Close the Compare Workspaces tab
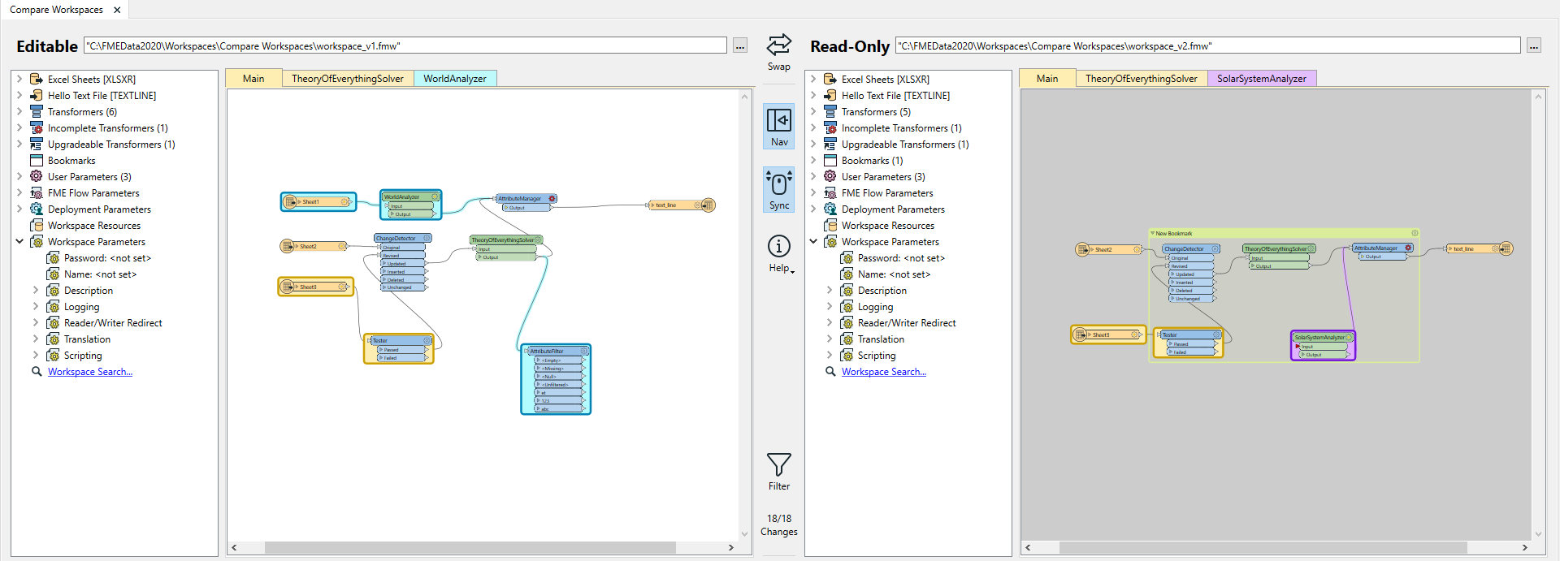This screenshot has height=561, width=1560. (x=117, y=10)
